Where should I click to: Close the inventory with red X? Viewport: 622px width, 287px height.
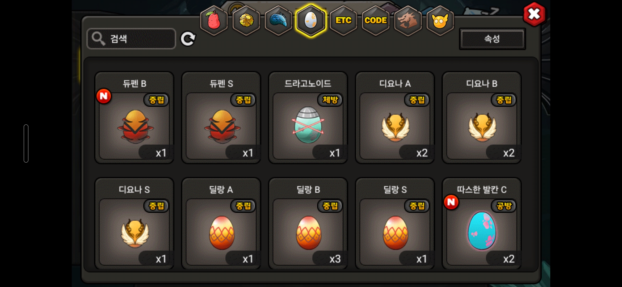point(534,14)
